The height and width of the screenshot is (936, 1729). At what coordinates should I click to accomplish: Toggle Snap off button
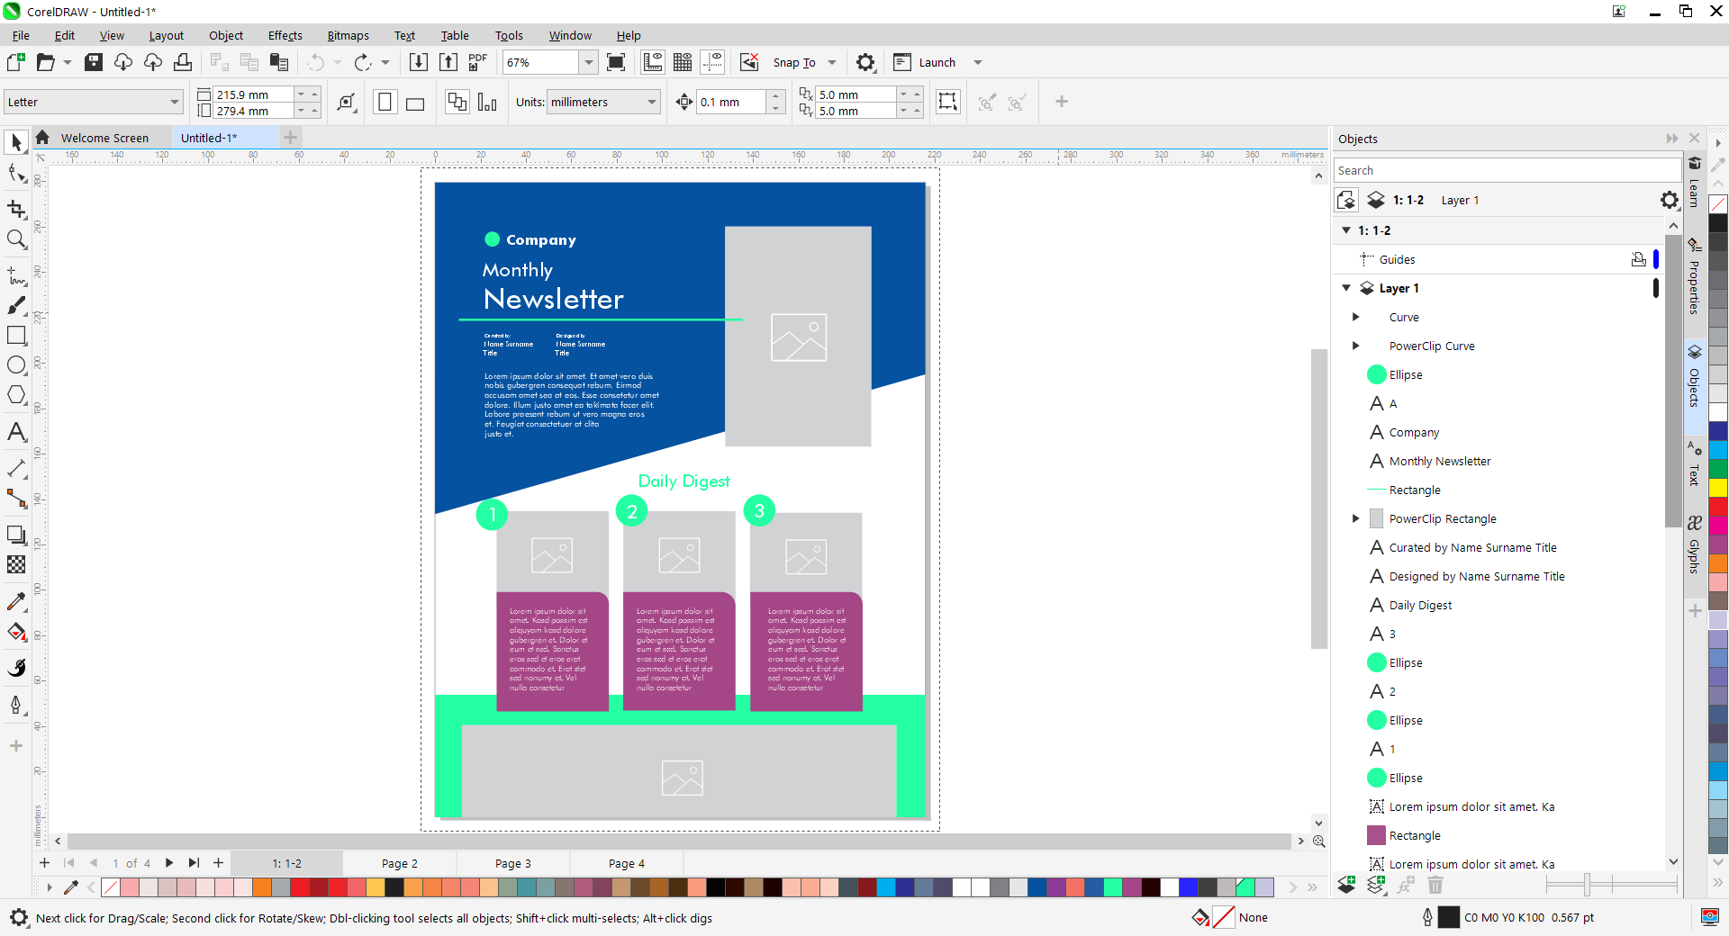(x=749, y=62)
